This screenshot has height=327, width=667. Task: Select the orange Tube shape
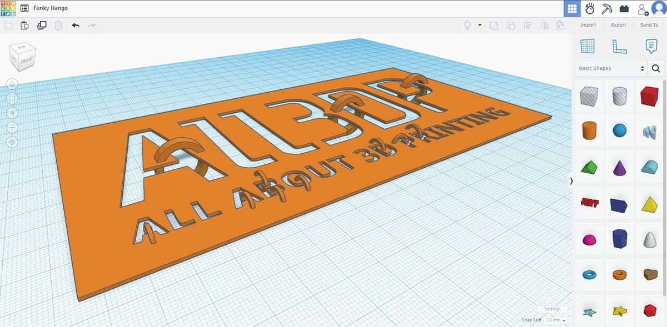point(619,274)
